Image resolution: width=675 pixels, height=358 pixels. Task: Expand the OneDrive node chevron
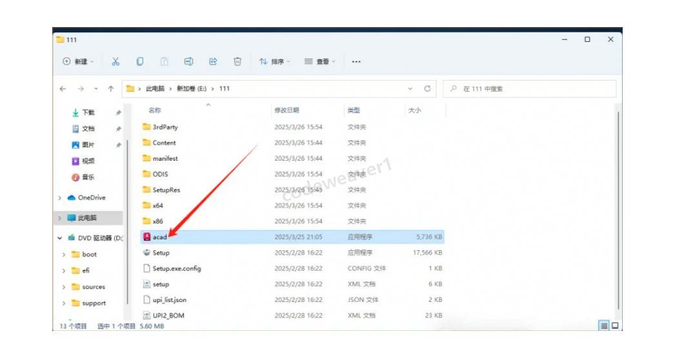pos(60,198)
